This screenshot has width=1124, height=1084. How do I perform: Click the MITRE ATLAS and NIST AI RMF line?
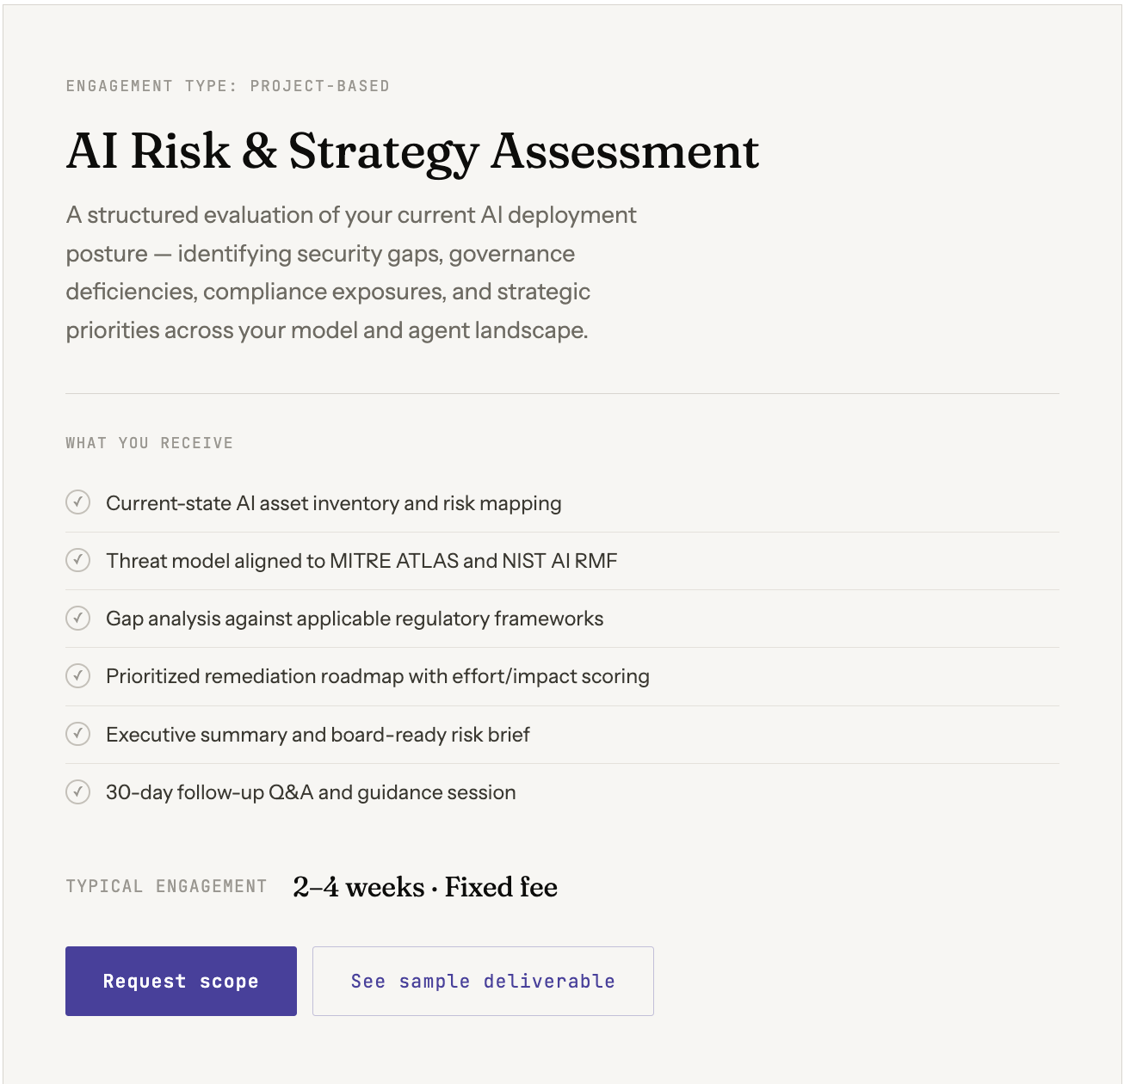(361, 561)
